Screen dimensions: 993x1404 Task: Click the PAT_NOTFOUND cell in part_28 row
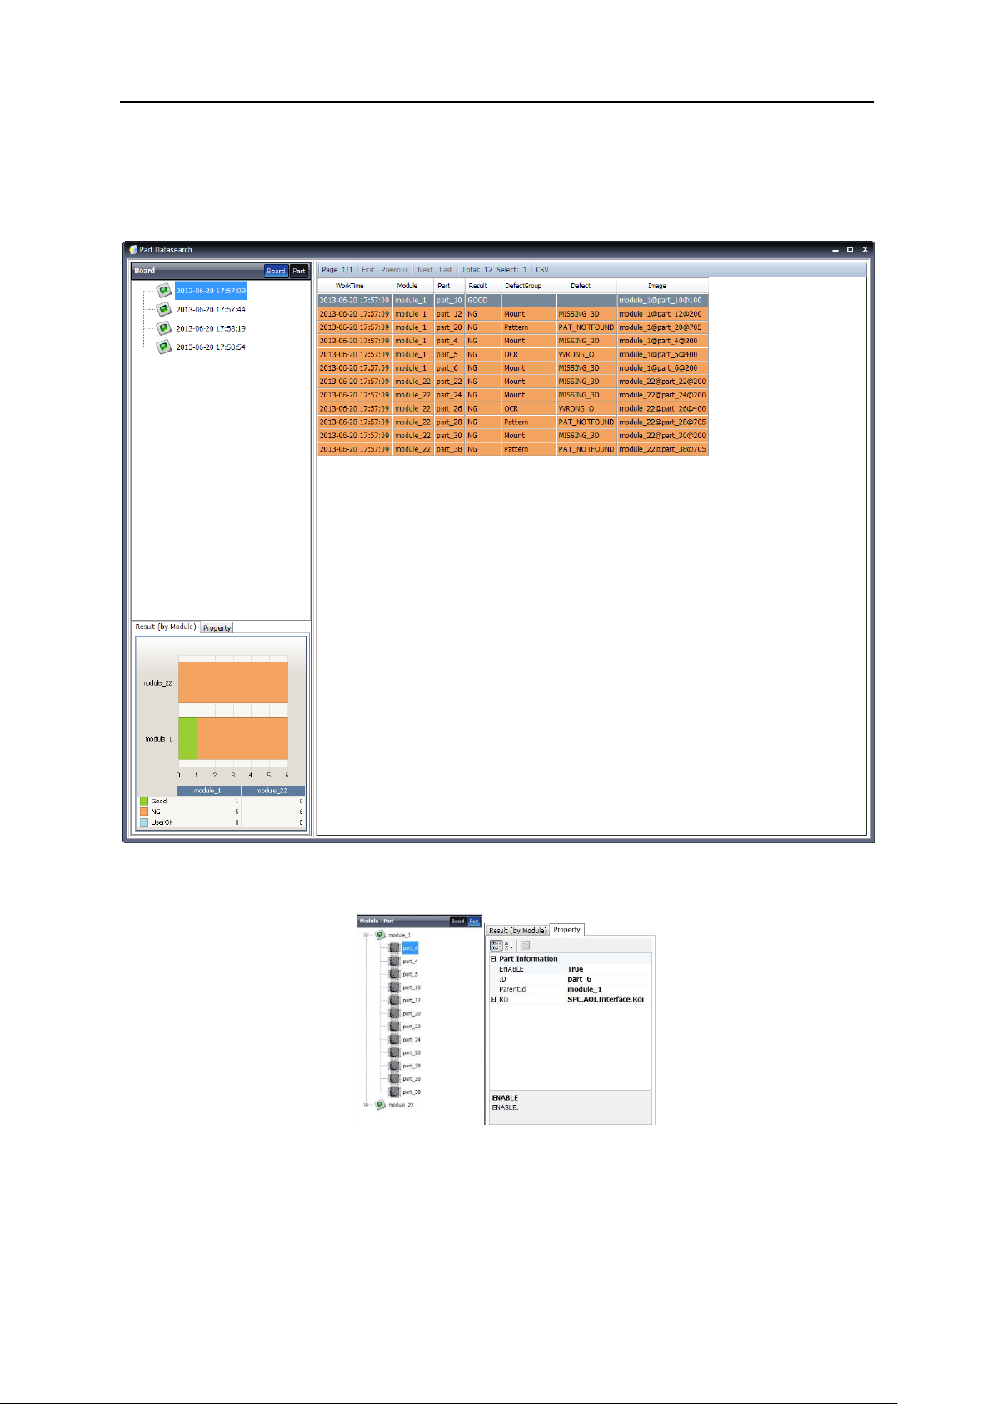[586, 422]
